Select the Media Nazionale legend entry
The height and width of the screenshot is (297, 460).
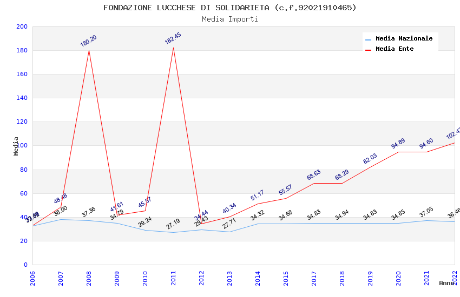tap(399, 39)
